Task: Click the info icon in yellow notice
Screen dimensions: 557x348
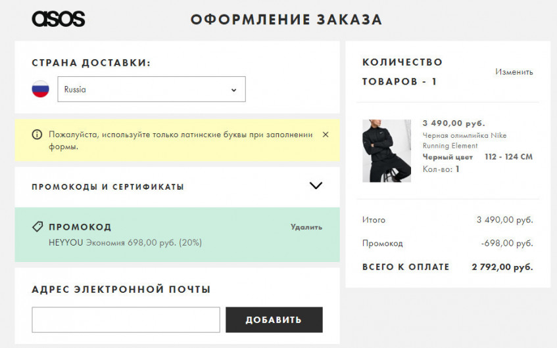Action: 37,135
